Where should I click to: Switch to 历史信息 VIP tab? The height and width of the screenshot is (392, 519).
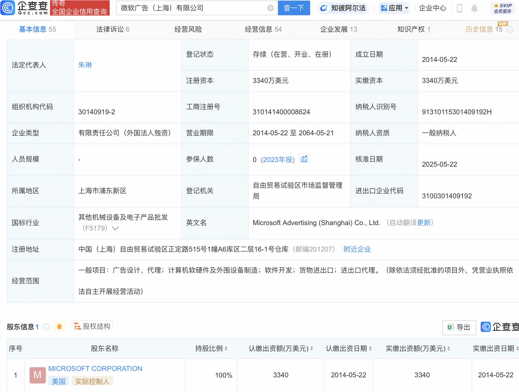484,29
